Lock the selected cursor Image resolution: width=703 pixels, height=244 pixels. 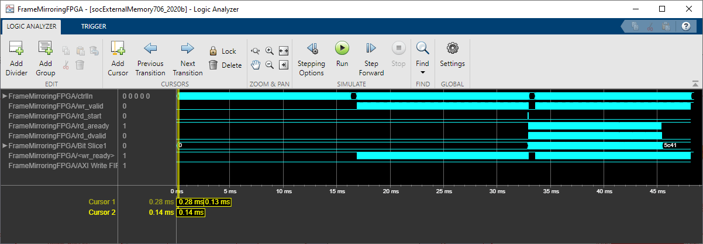click(x=223, y=51)
